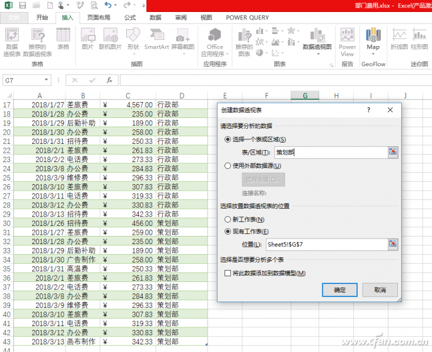Launch Power View report
The image size is (432, 352).
point(347,42)
